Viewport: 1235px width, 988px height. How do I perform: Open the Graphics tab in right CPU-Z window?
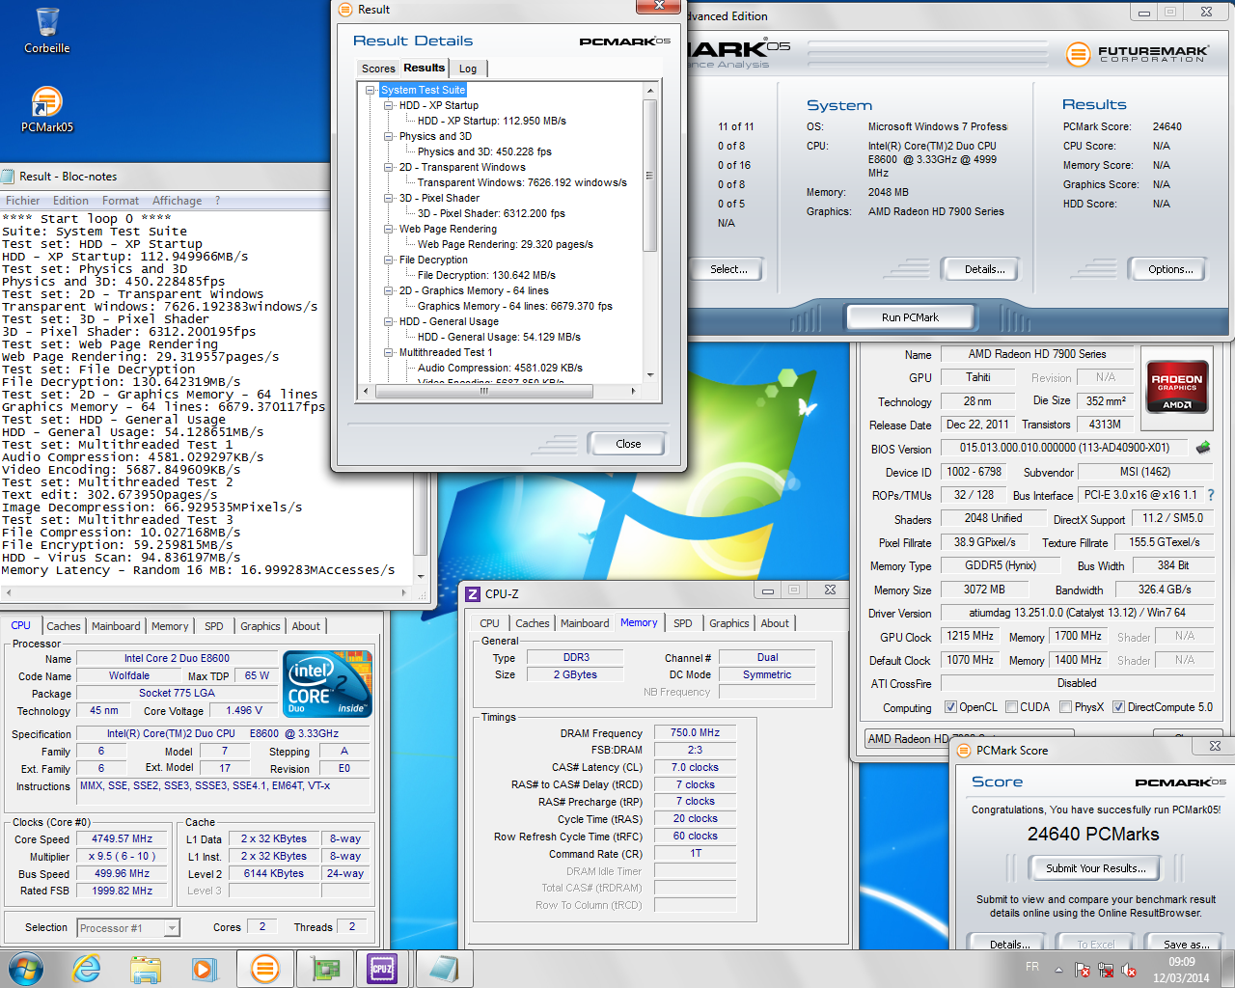point(729,623)
